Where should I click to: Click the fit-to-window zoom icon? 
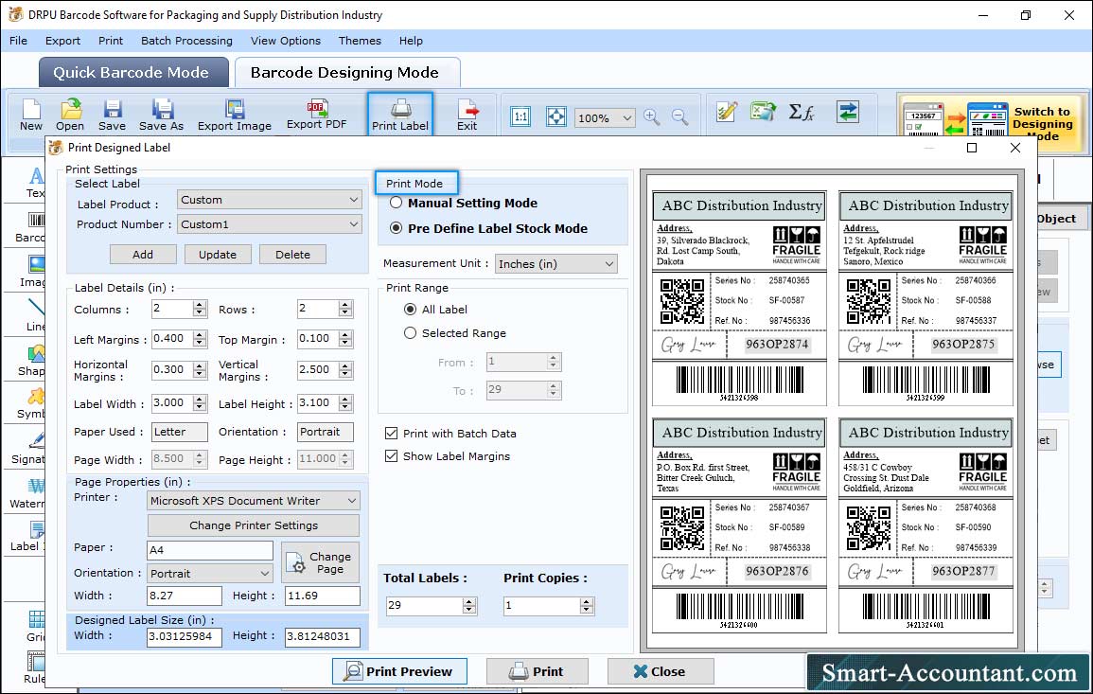coord(556,116)
